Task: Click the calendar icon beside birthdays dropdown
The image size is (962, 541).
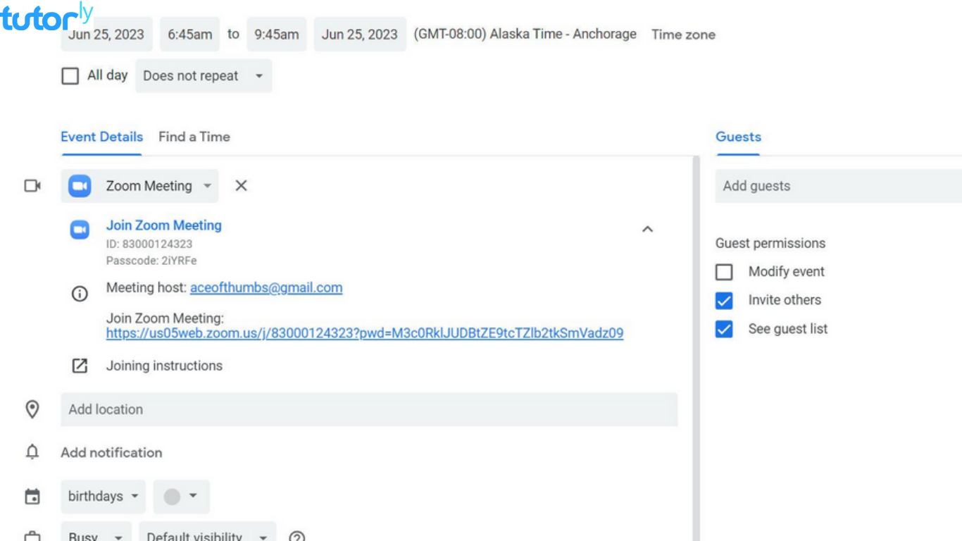Action: click(32, 496)
